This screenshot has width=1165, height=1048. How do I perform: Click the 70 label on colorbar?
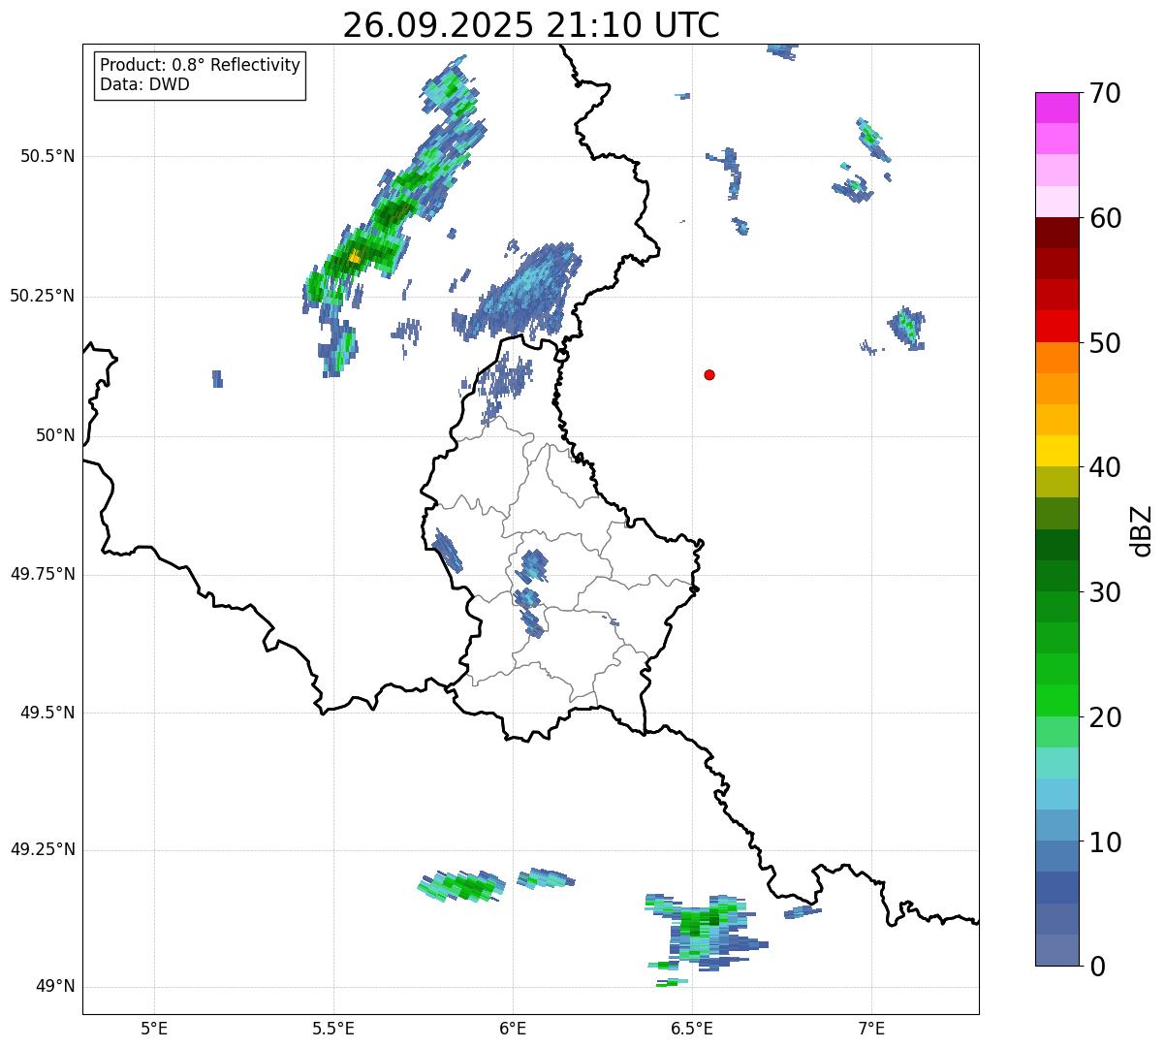pos(1106,94)
